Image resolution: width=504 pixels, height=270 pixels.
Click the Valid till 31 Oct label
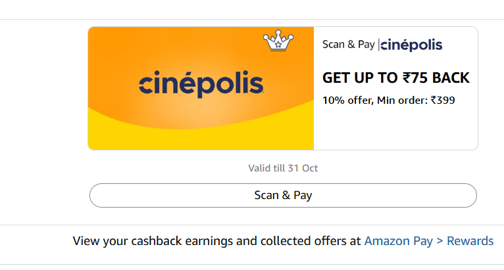pos(283,168)
